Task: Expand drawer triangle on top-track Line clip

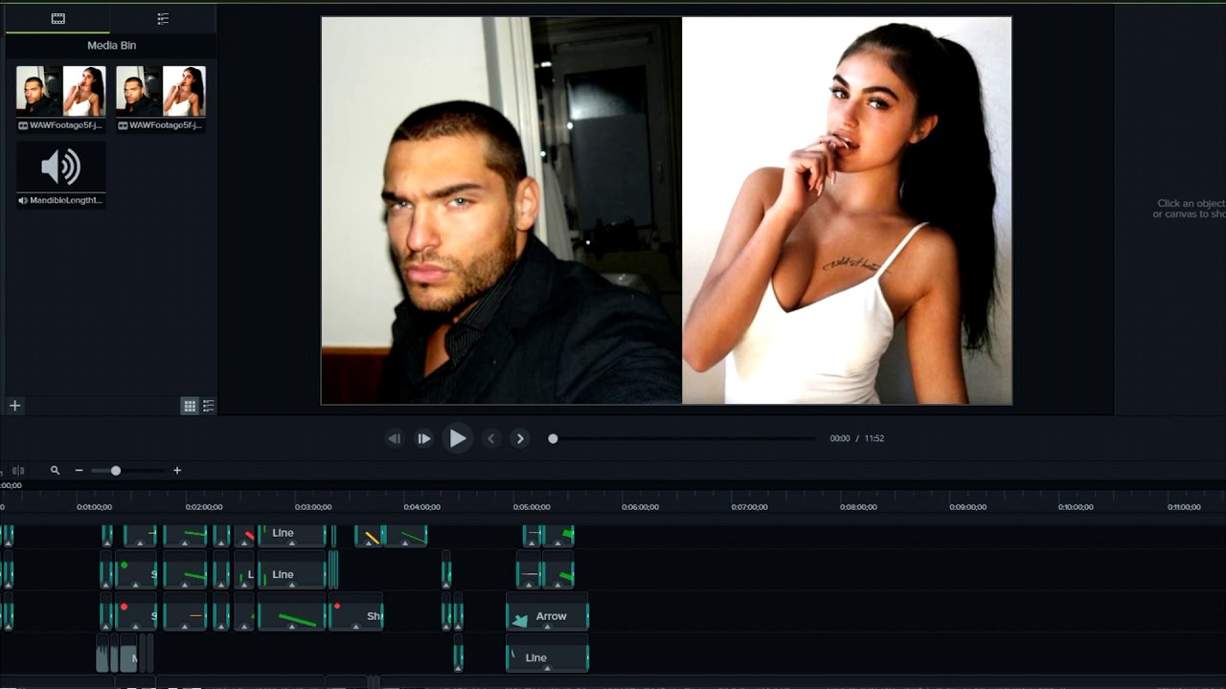Action: click(x=292, y=544)
